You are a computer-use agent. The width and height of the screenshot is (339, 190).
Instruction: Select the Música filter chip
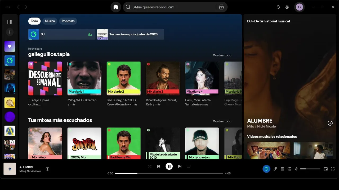click(50, 21)
